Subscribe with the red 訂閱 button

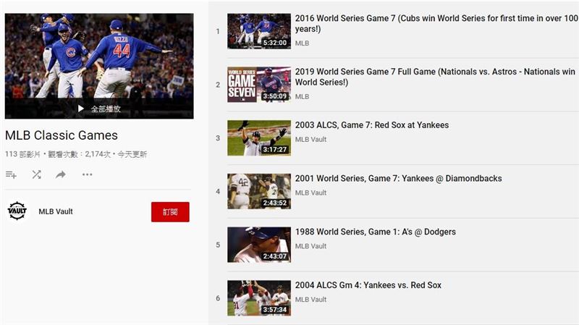(x=170, y=212)
